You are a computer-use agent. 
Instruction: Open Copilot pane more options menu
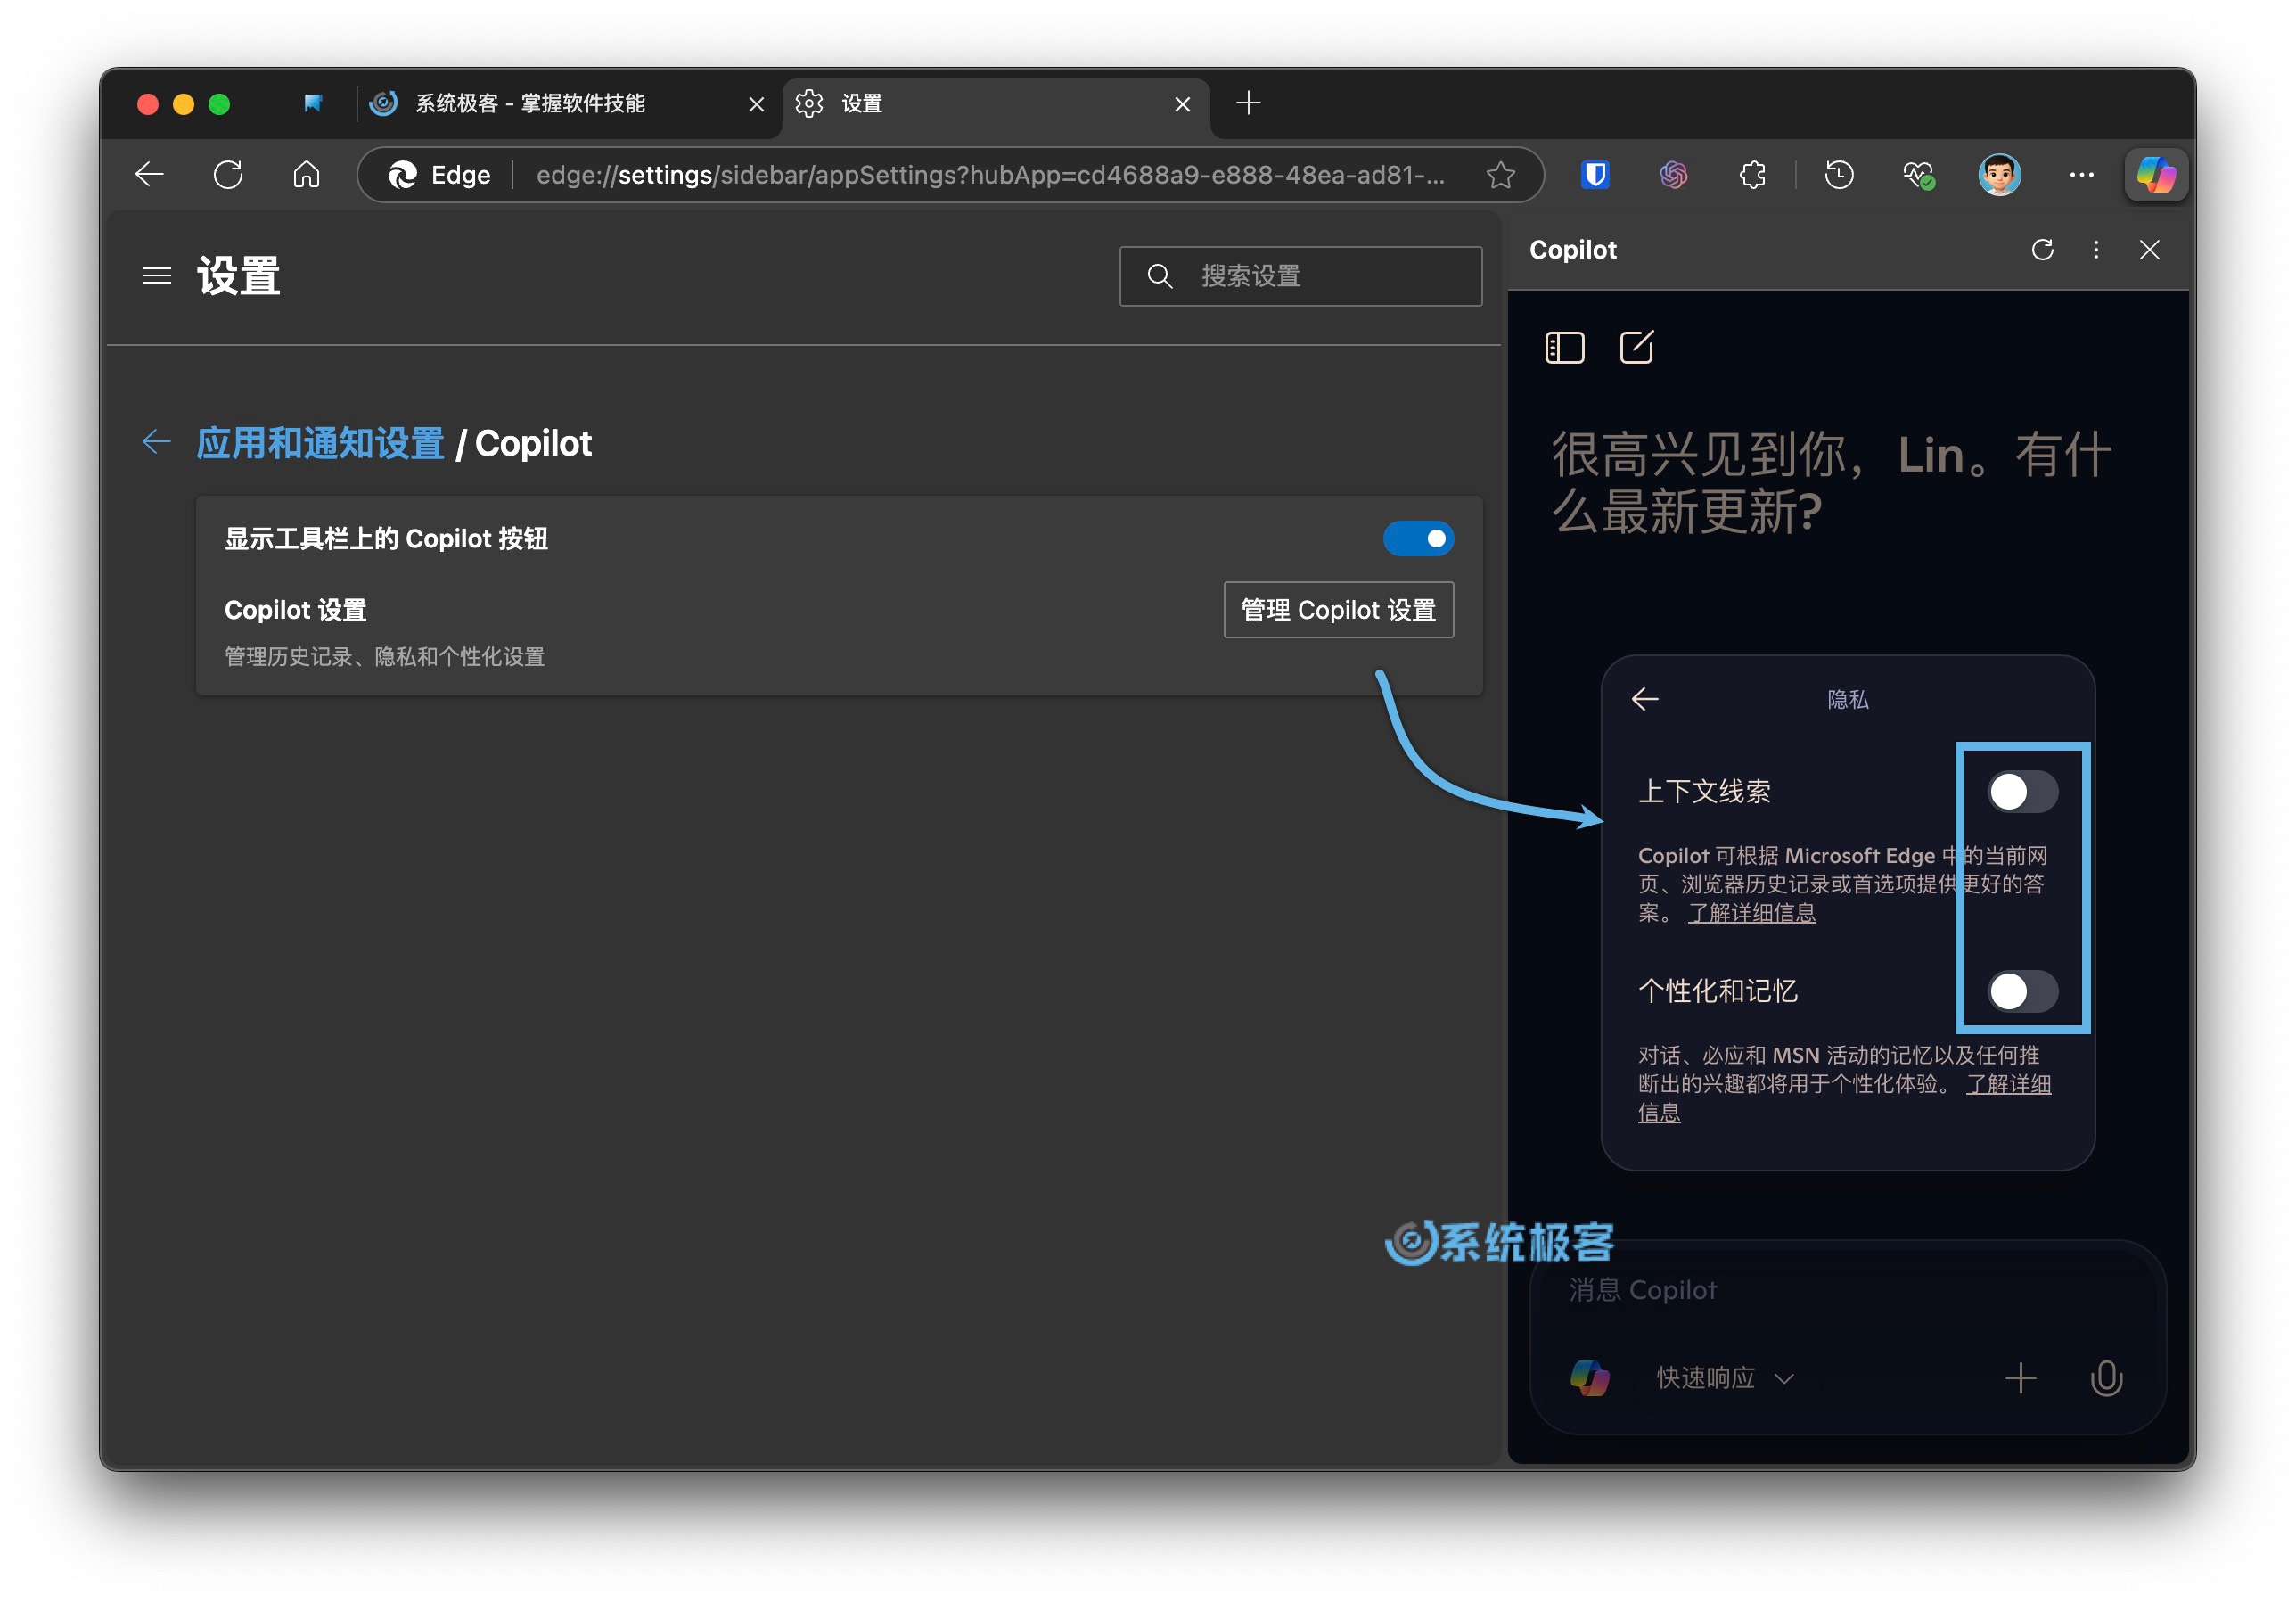pos(2096,249)
